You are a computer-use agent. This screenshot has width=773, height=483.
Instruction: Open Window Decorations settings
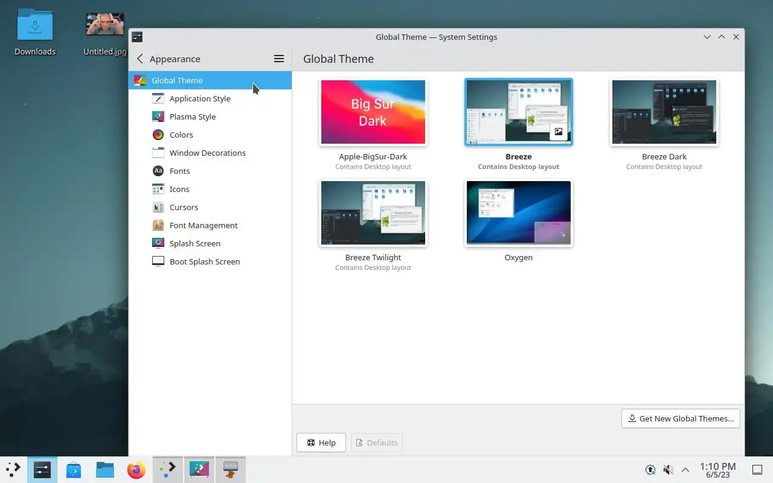[x=210, y=153]
